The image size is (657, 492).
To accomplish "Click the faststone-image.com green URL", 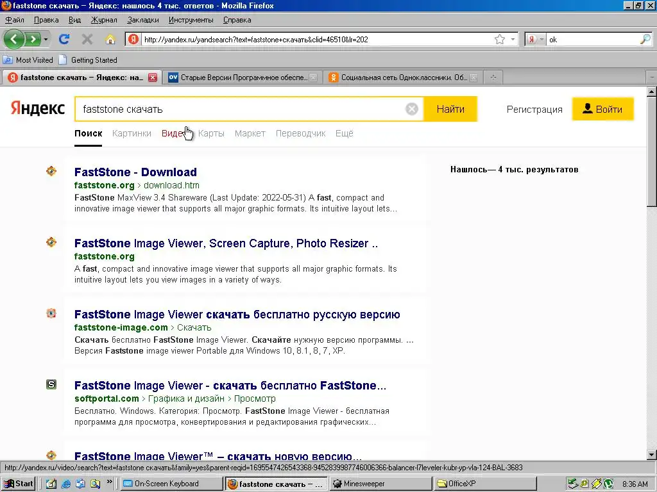I will (121, 327).
